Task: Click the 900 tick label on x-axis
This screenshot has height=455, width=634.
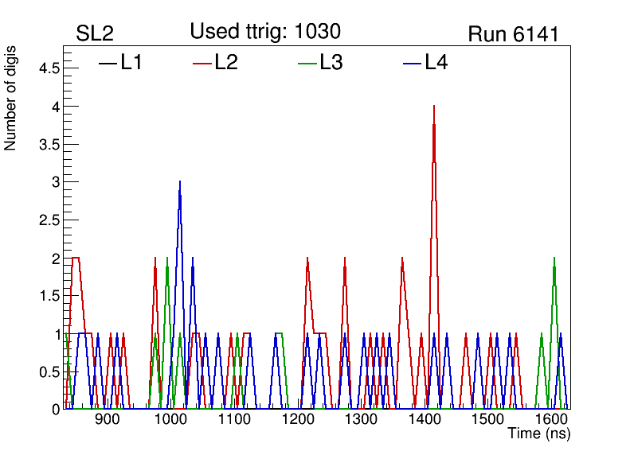Action: click(x=107, y=420)
